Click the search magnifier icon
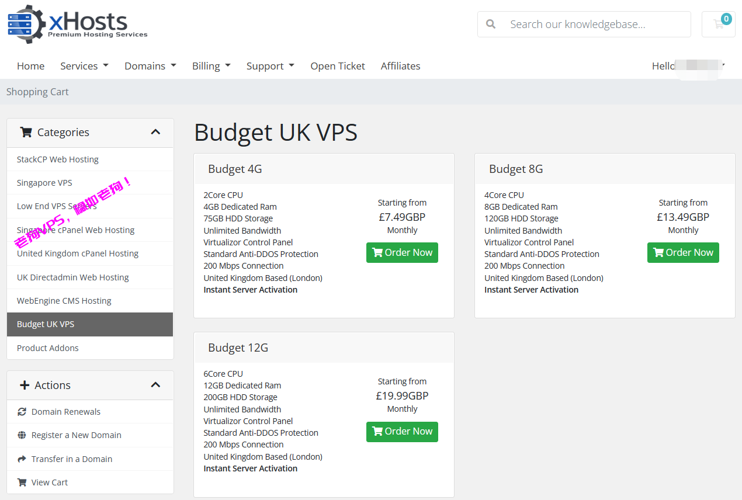 (x=491, y=25)
